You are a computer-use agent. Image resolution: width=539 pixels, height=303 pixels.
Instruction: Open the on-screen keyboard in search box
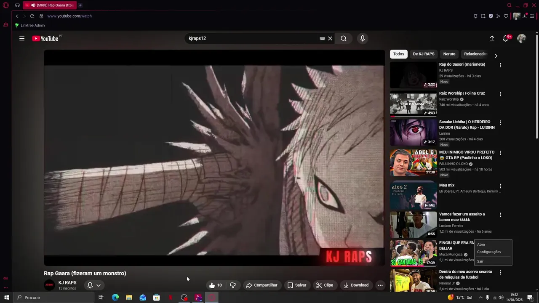coord(322,38)
